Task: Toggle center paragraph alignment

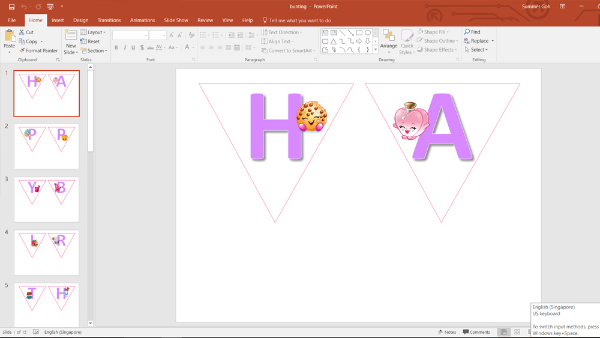Action: (x=211, y=47)
